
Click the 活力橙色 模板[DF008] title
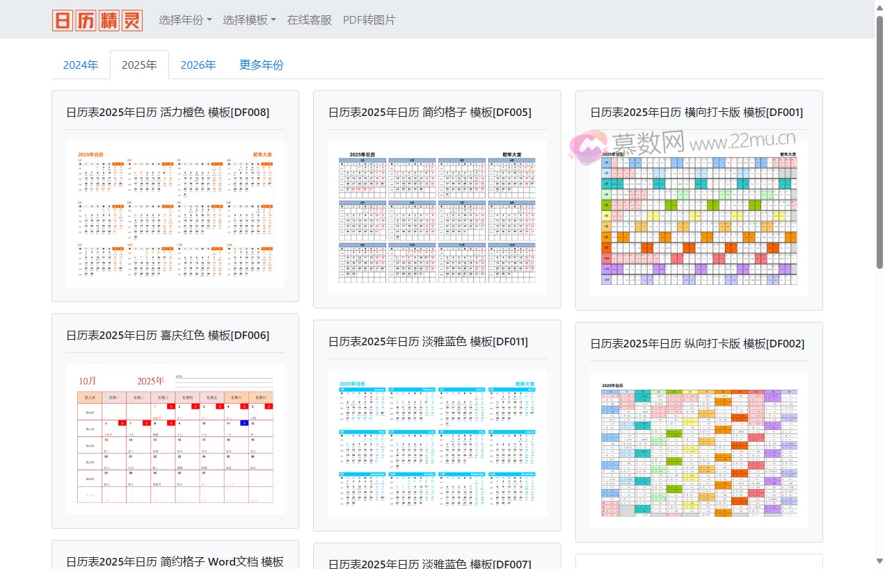[168, 113]
